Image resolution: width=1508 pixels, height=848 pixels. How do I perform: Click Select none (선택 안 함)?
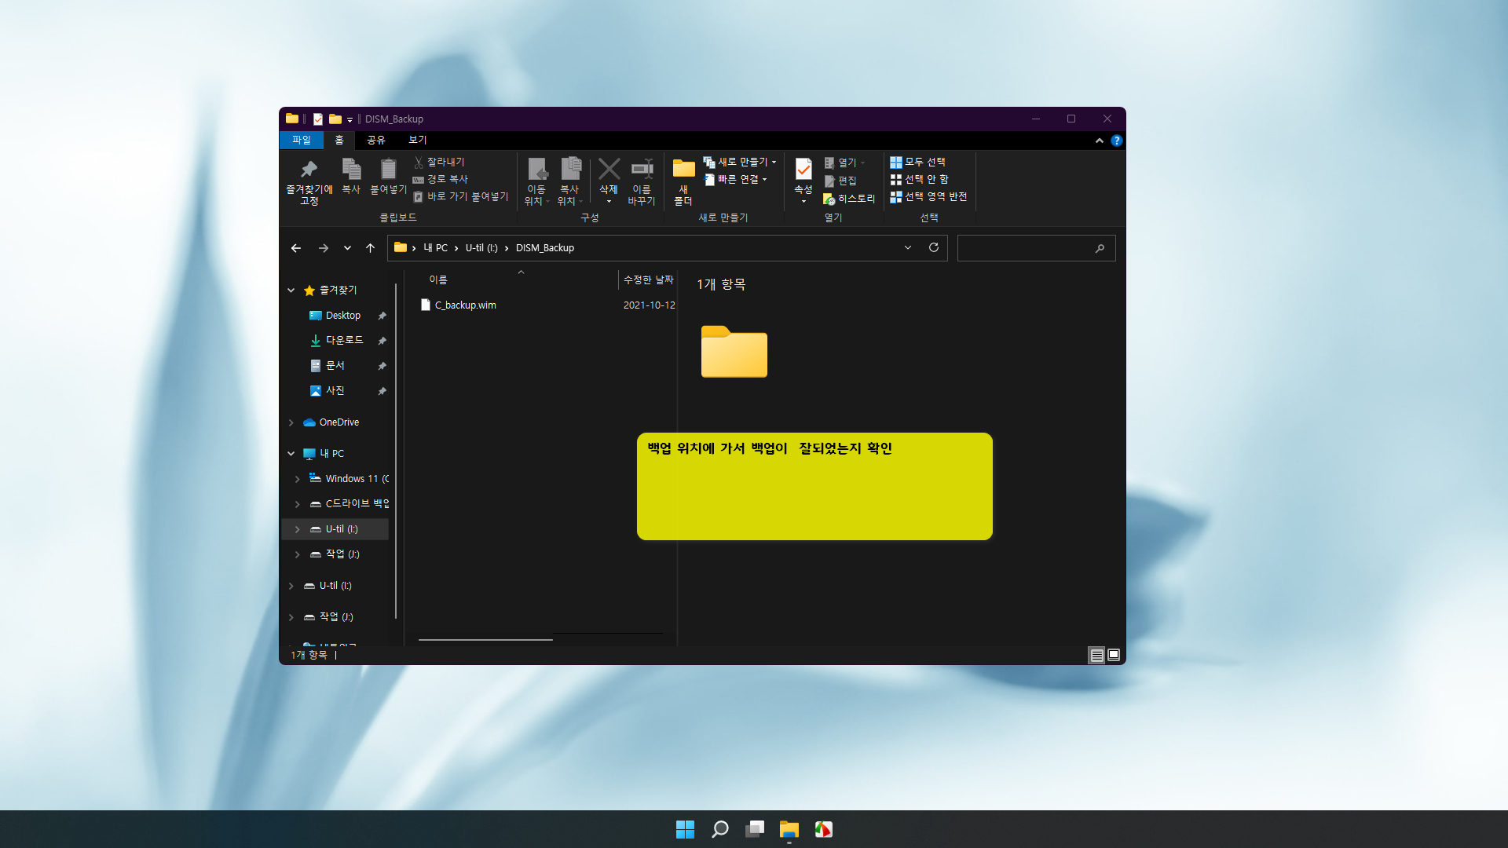tap(919, 179)
